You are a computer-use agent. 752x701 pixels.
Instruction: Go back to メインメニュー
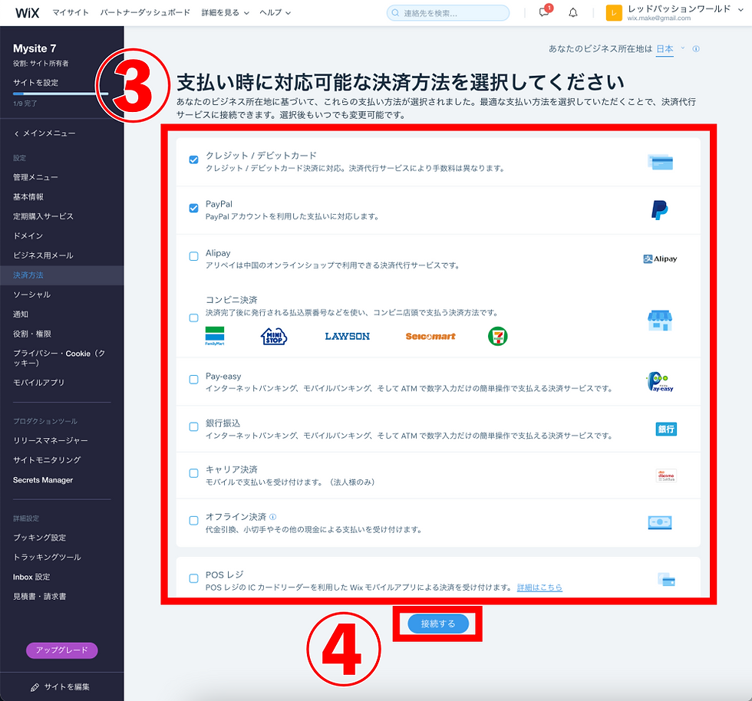45,133
